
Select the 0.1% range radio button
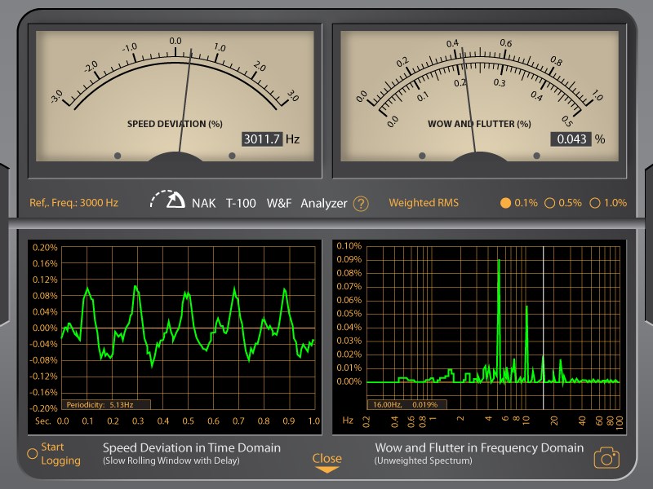coord(505,203)
